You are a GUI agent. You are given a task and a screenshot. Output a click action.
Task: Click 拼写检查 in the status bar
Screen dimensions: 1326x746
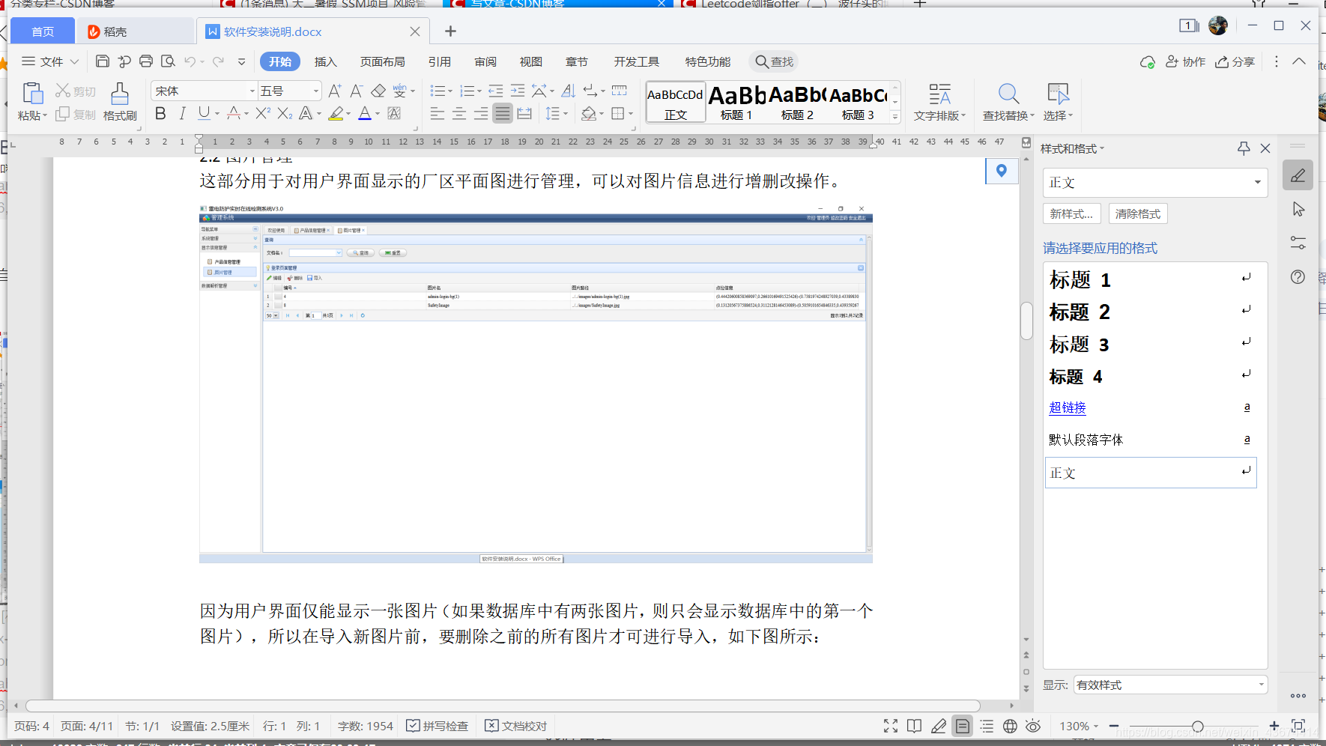tap(438, 726)
